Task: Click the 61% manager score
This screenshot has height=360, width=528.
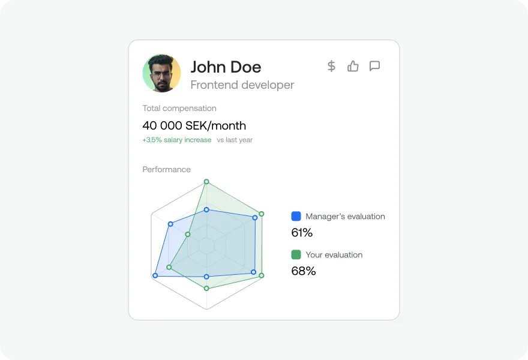Action: point(302,233)
